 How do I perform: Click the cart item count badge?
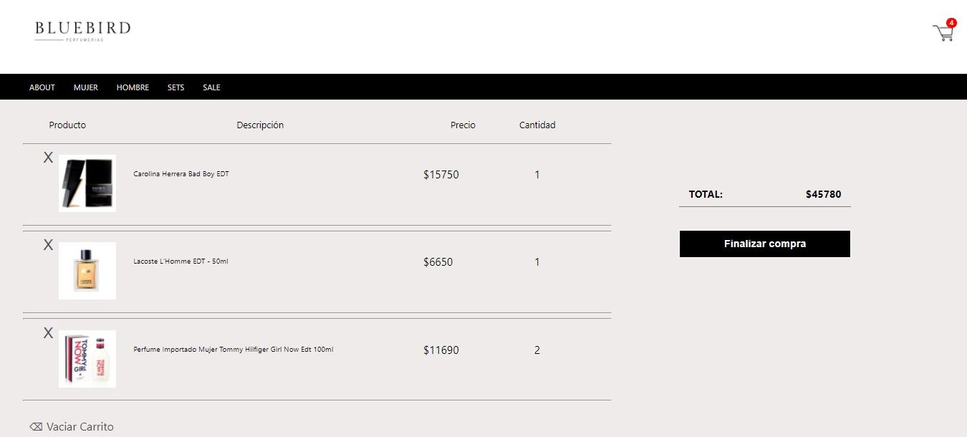(951, 22)
